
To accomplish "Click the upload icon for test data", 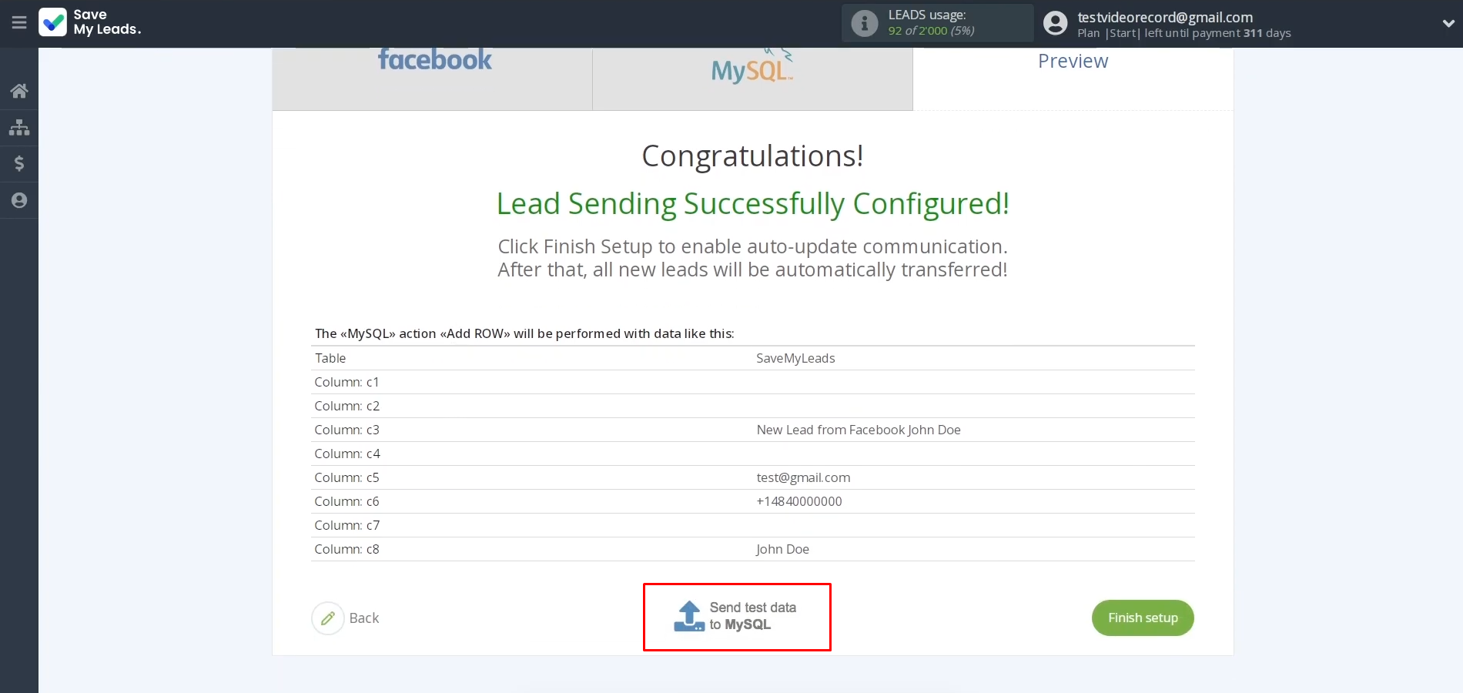I will click(x=689, y=616).
